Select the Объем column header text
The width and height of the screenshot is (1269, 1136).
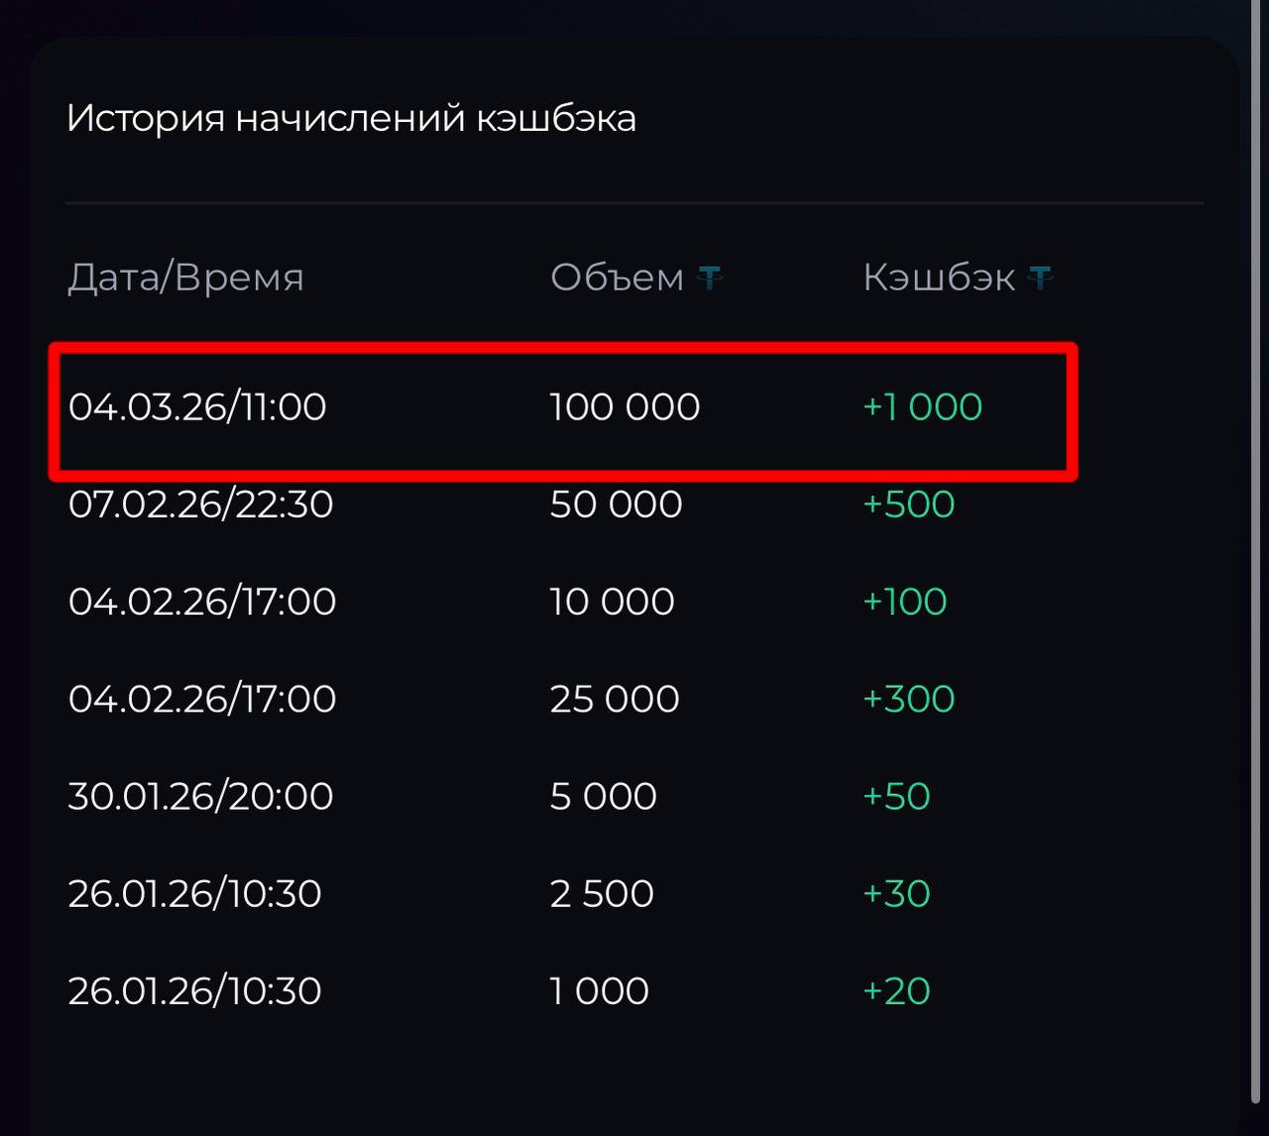pos(617,278)
